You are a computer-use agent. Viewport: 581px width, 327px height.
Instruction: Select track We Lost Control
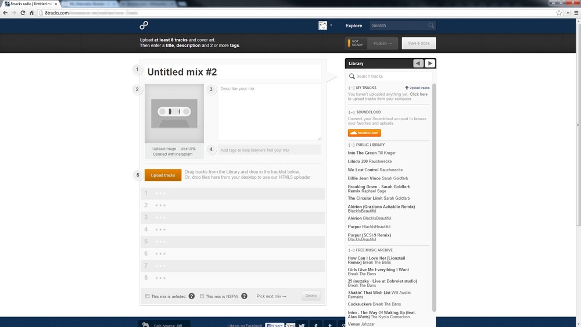pyautogui.click(x=375, y=170)
